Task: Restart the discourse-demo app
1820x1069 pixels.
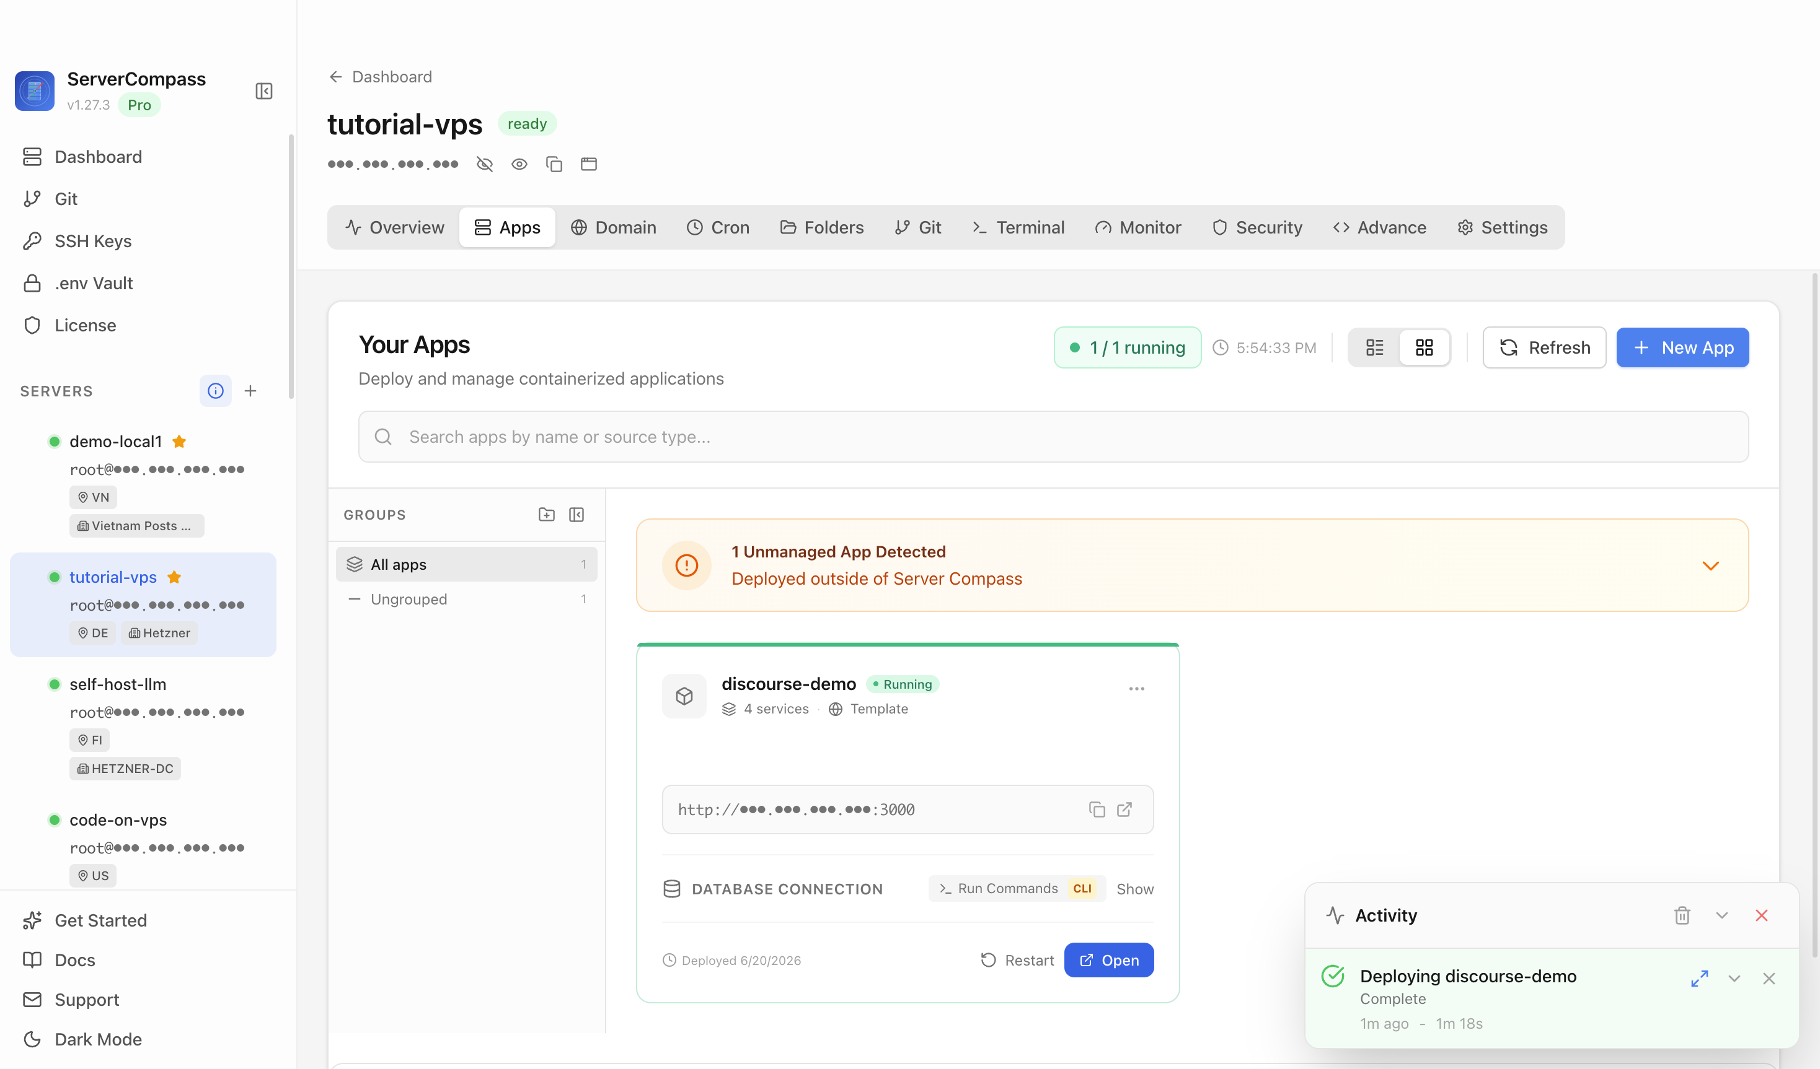Action: 1017,960
